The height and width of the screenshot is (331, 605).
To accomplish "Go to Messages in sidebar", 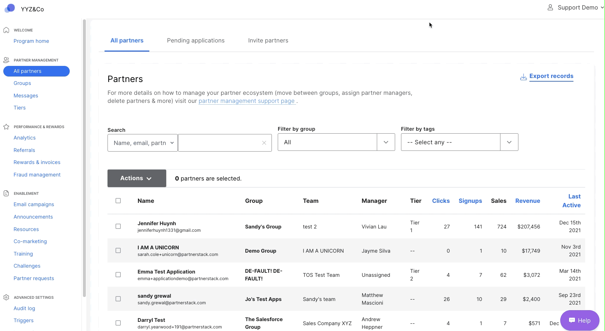I will pyautogui.click(x=26, y=96).
